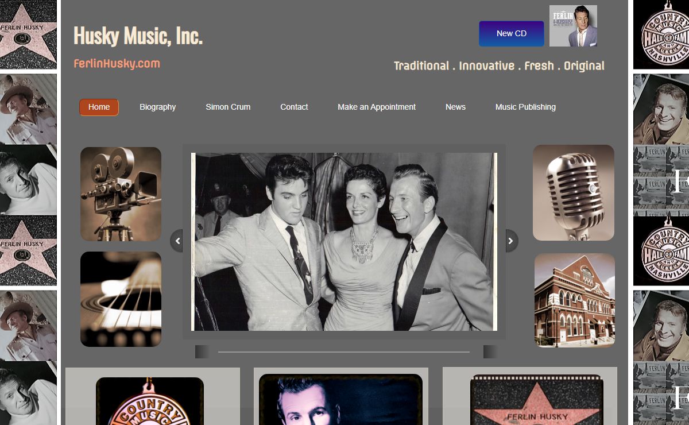This screenshot has height=425, width=689.
Task: Click the previous slide arrow
Action: 177,241
